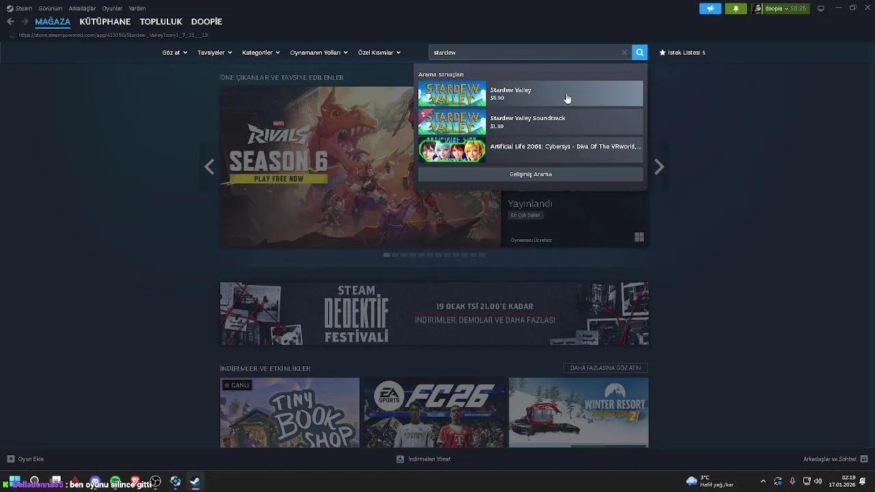Click the network tray icon
The width and height of the screenshot is (875, 492).
click(807, 482)
